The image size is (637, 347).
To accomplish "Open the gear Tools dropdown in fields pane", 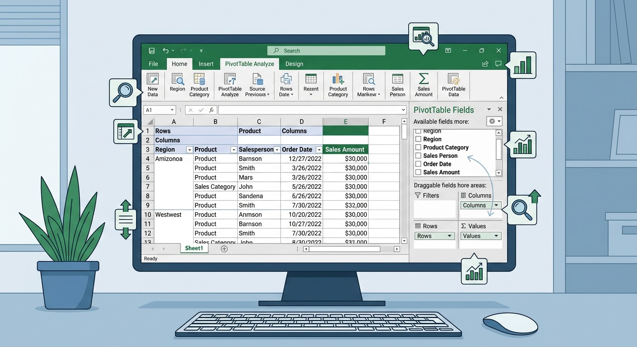I will coord(494,121).
